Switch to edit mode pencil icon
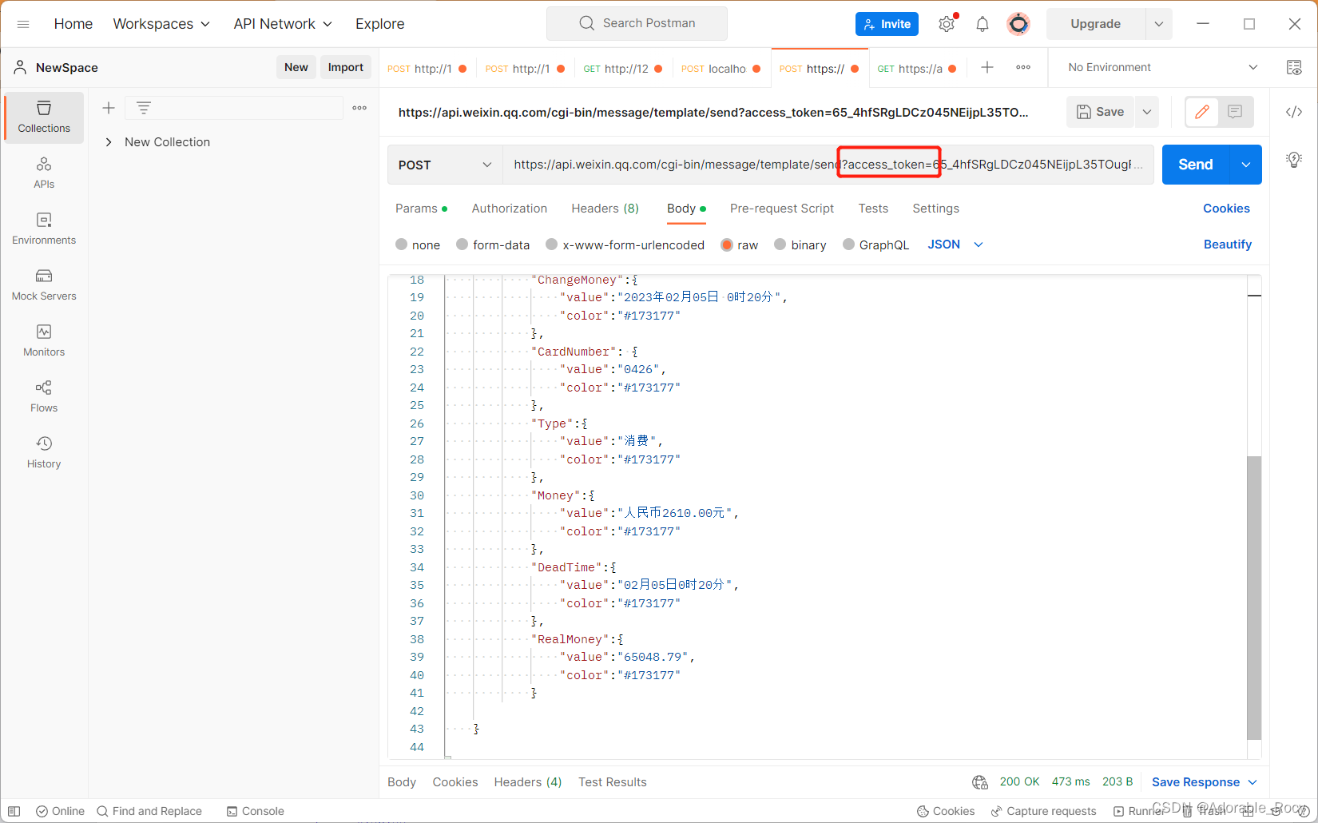The height and width of the screenshot is (823, 1318). [x=1202, y=112]
